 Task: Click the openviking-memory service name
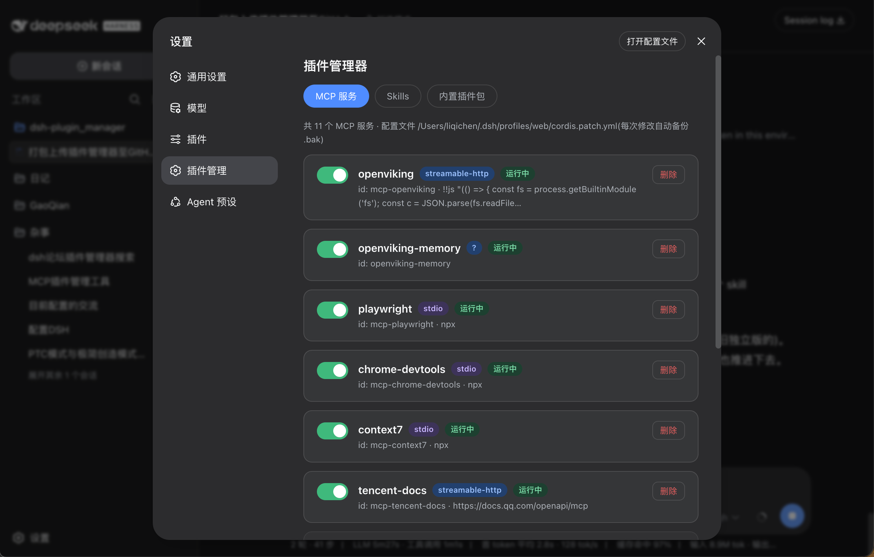409,248
